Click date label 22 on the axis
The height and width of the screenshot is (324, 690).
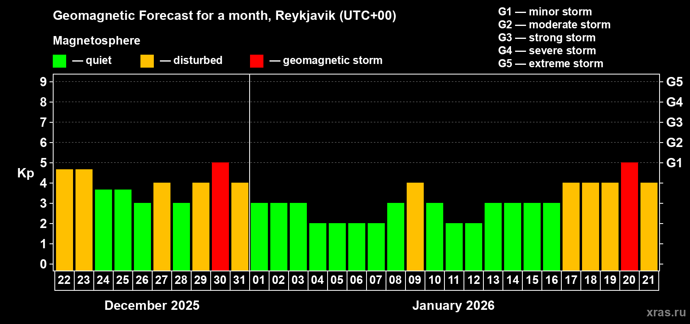[x=64, y=280]
